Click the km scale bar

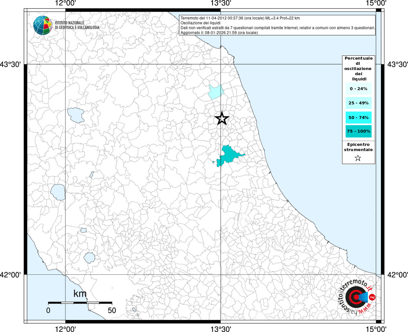[80, 302]
